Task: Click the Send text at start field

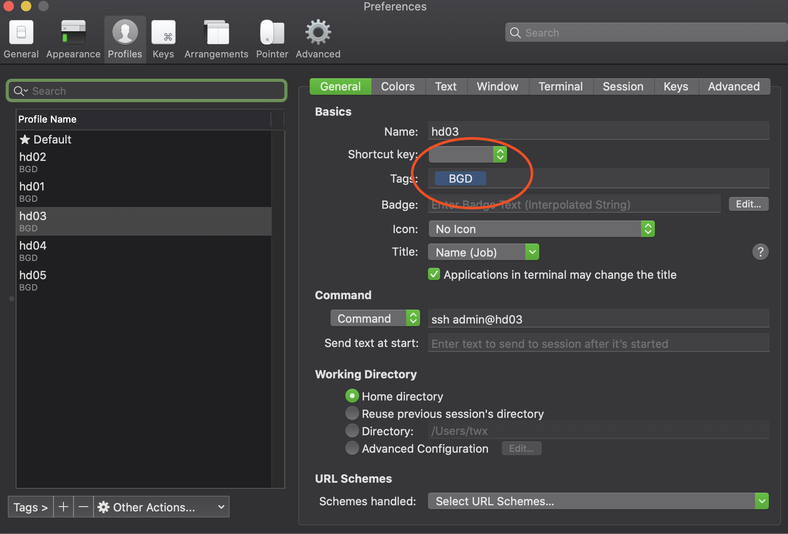Action: pyautogui.click(x=598, y=343)
